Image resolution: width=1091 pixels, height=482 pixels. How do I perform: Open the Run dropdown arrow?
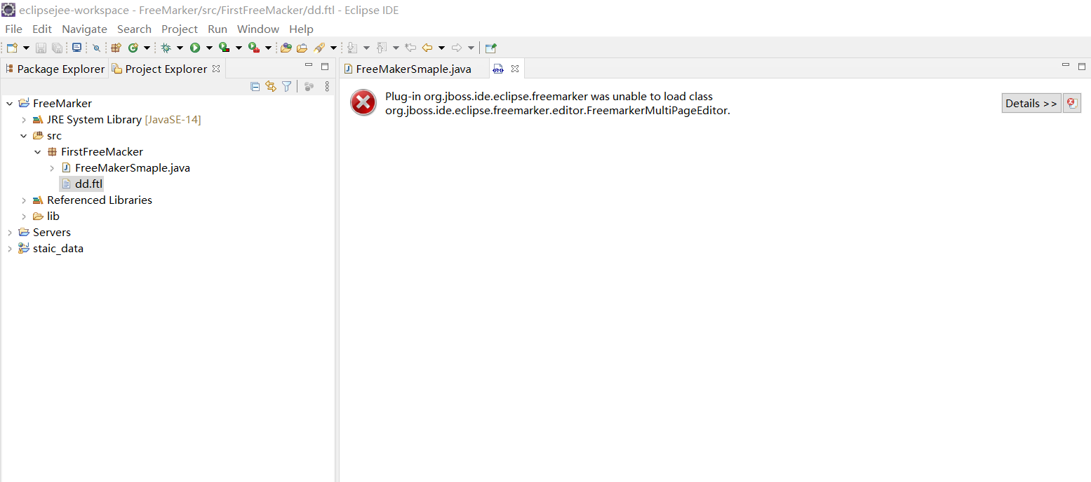point(209,48)
